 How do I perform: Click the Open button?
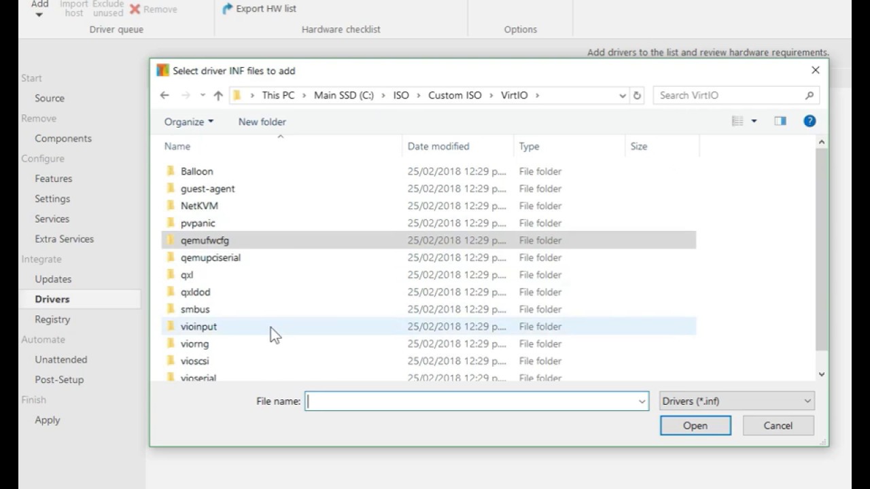click(x=695, y=426)
